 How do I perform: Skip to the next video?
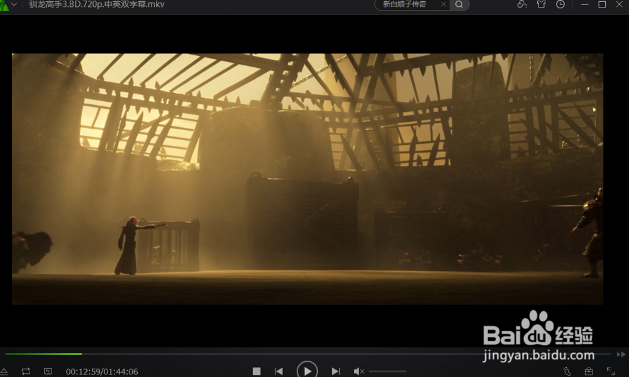[x=336, y=371]
